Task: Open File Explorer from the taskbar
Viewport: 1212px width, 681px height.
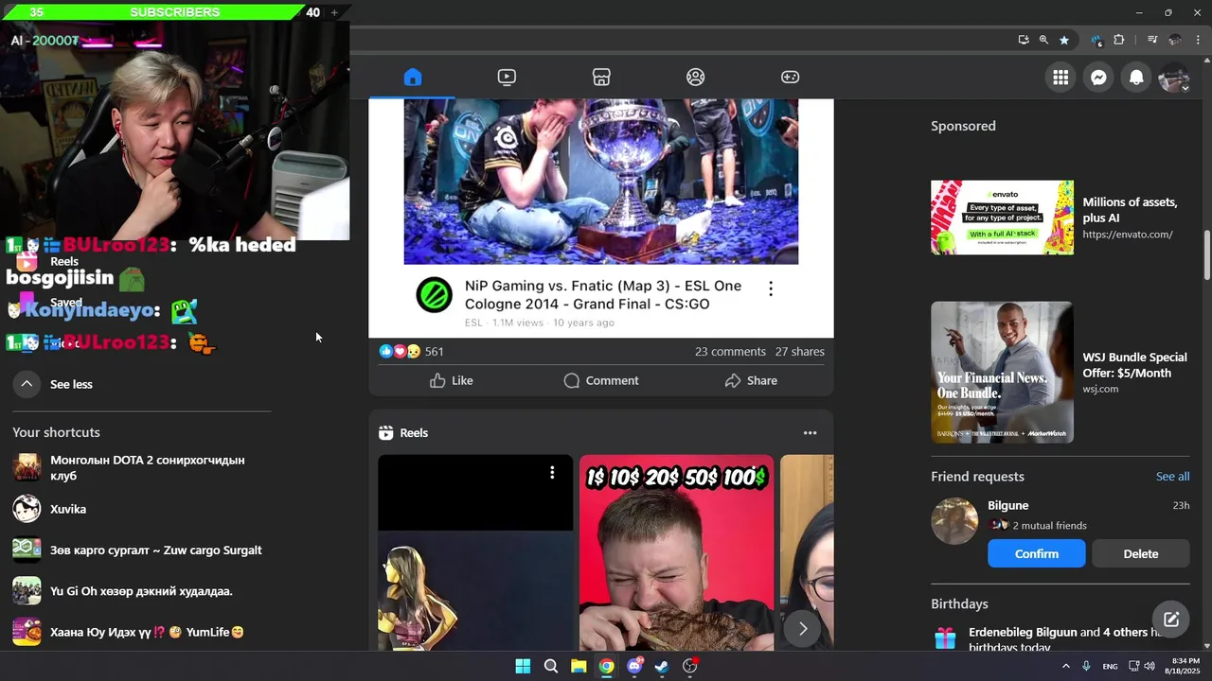Action: 579,666
